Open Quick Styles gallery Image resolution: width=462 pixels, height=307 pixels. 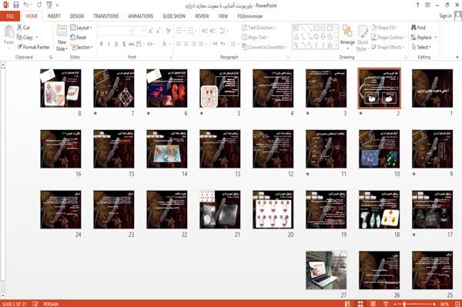(363, 38)
